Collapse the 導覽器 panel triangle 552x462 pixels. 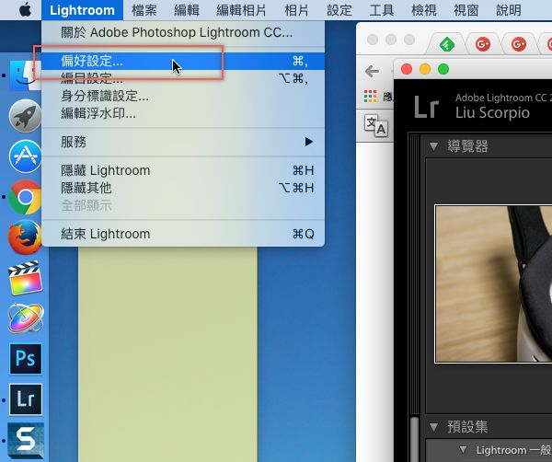tap(433, 146)
